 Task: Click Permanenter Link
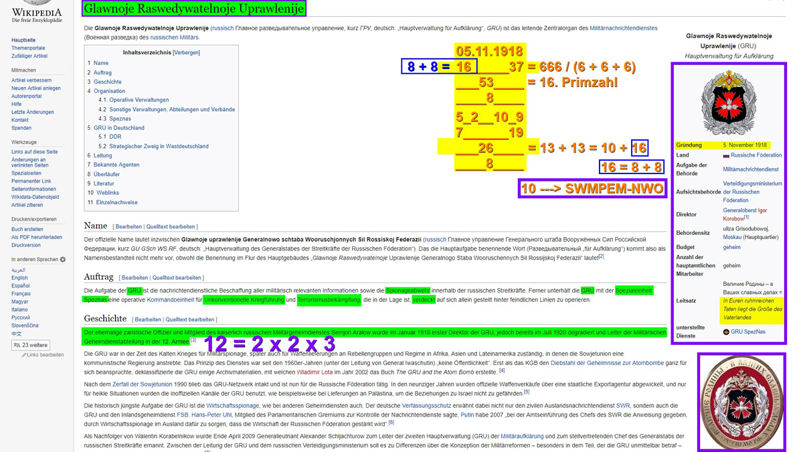coord(31,181)
